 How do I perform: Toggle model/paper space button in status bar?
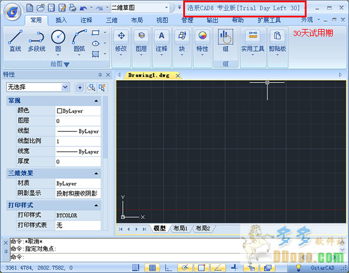(x=268, y=268)
